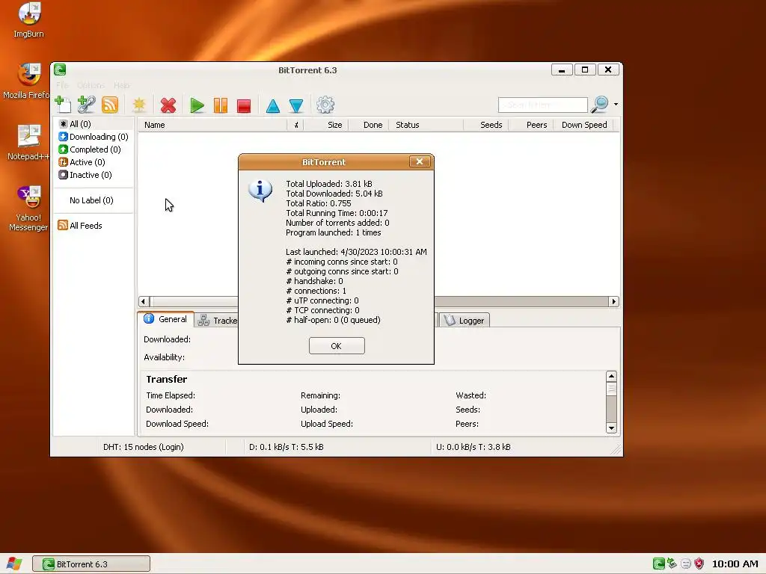Click red shield security tray icon
Image resolution: width=766 pixels, height=574 pixels.
pyautogui.click(x=699, y=564)
